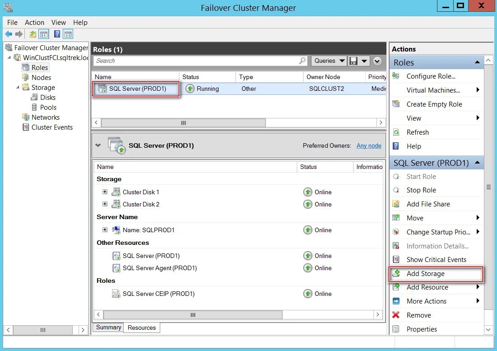Select Nodes in the tree
The image size is (497, 351).
click(41, 77)
